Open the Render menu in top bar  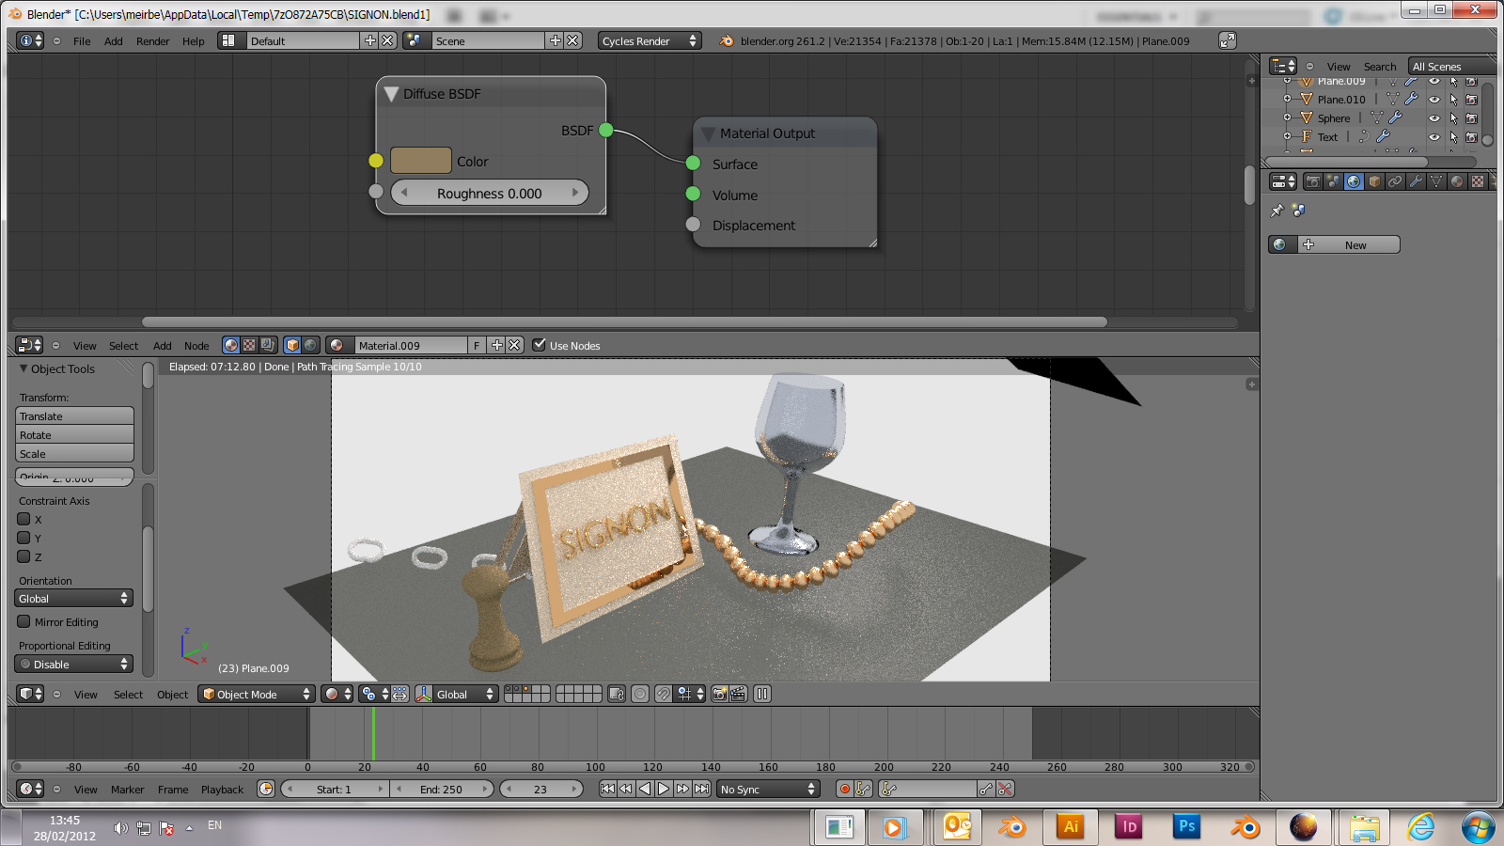pos(152,41)
